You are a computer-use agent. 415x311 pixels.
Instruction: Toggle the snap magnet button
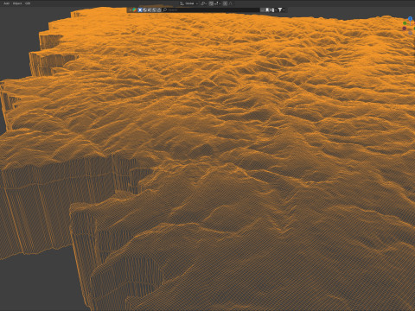211,3
